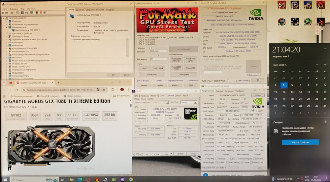The image size is (330, 182).
Task: Toggle FurMark Fullscreen checkbox
Action: 150,48
